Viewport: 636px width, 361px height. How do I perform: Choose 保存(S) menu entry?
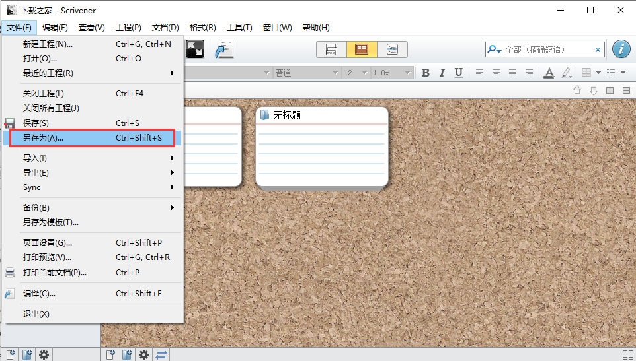coord(92,123)
